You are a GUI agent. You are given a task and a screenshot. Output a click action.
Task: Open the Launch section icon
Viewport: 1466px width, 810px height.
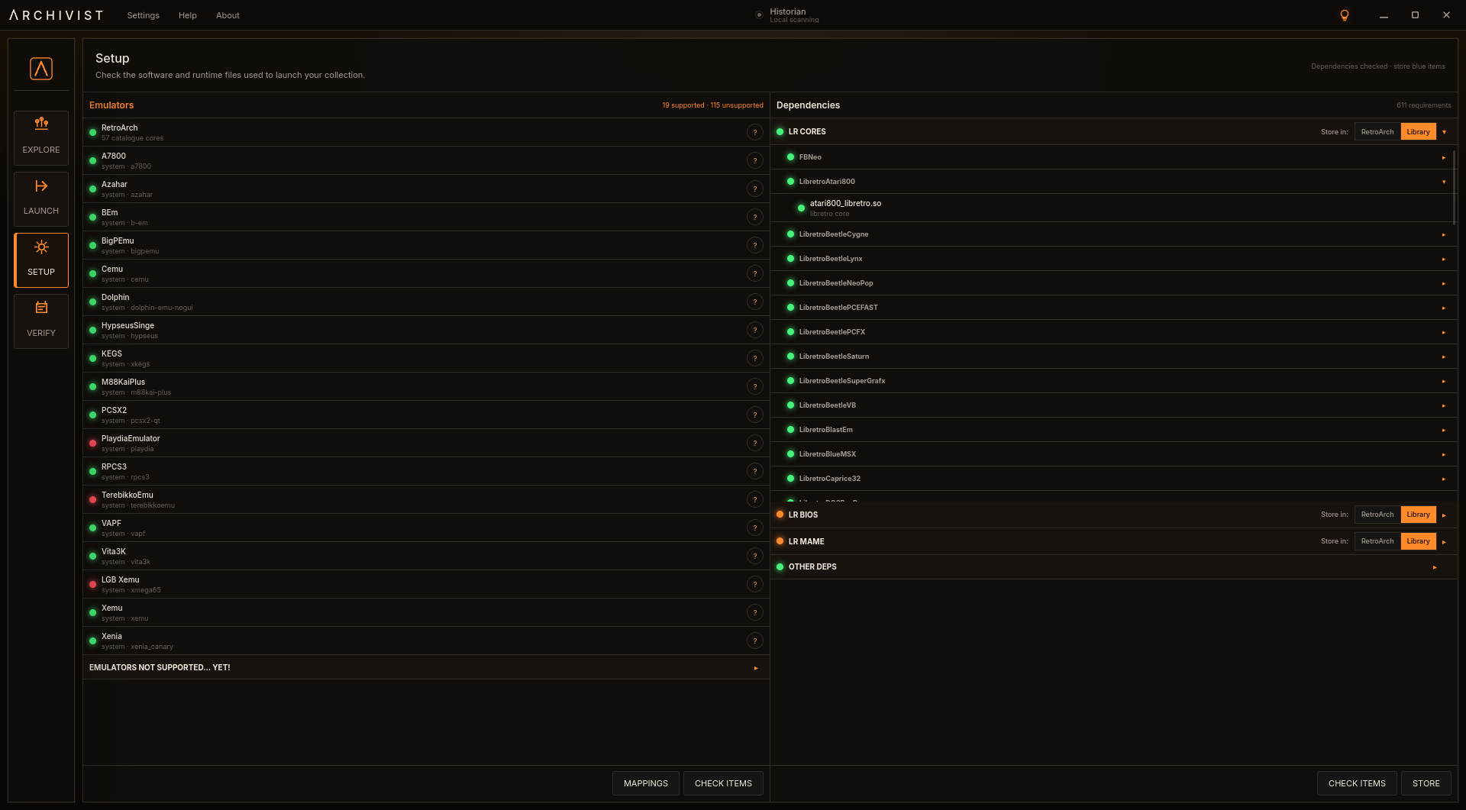click(x=41, y=198)
